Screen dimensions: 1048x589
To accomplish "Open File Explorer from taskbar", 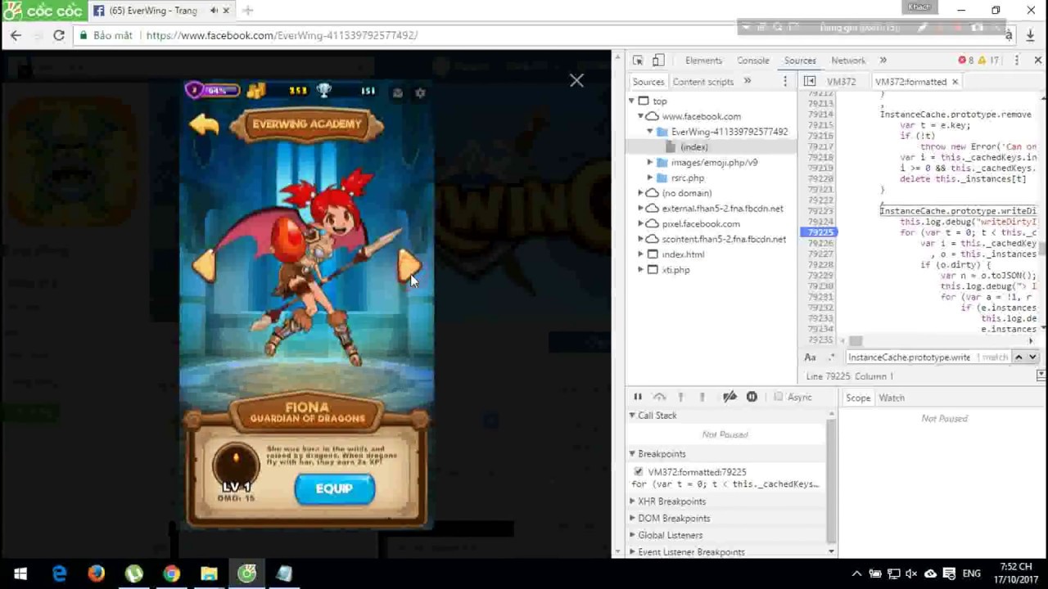I will [x=209, y=573].
